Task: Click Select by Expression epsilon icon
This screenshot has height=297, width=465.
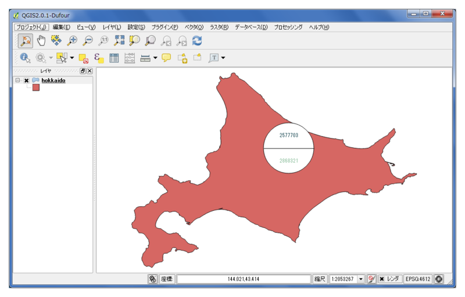Action: [x=99, y=58]
